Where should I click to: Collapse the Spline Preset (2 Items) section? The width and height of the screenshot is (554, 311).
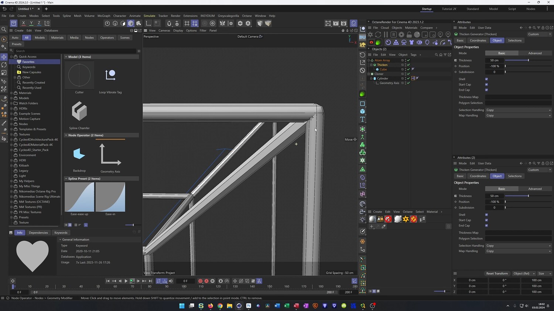pos(66,179)
